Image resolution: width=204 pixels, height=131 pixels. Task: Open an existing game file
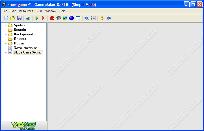click(13, 18)
